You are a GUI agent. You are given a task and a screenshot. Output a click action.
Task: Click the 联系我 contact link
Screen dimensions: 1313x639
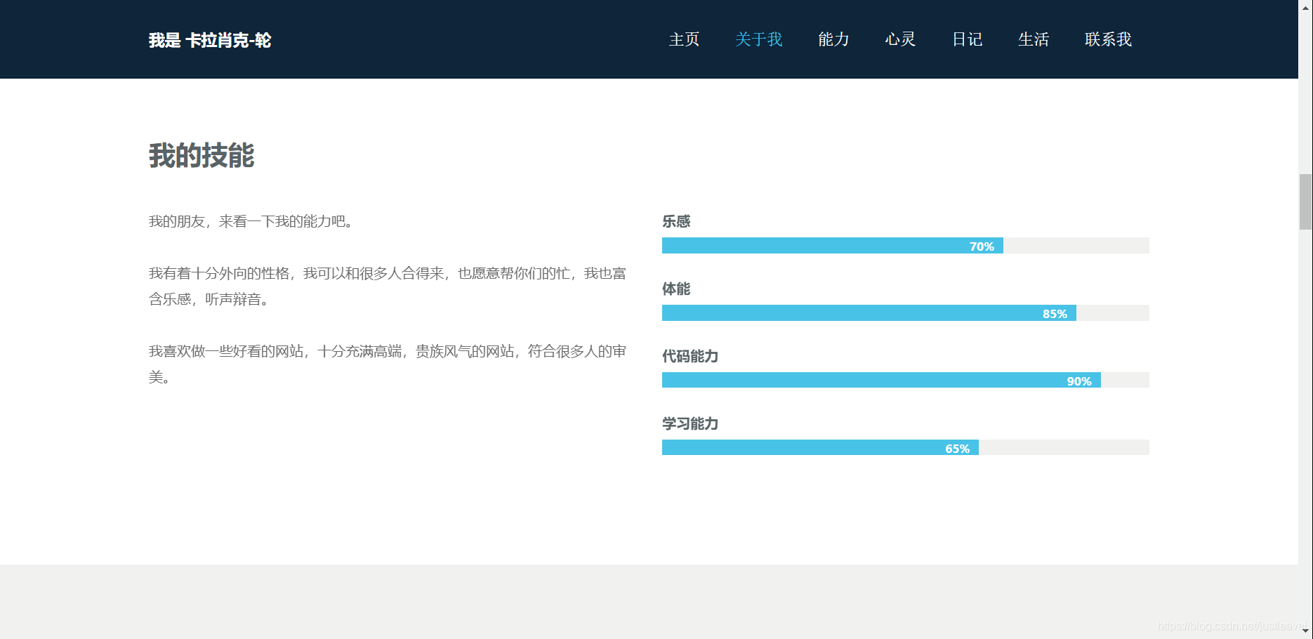point(1108,39)
